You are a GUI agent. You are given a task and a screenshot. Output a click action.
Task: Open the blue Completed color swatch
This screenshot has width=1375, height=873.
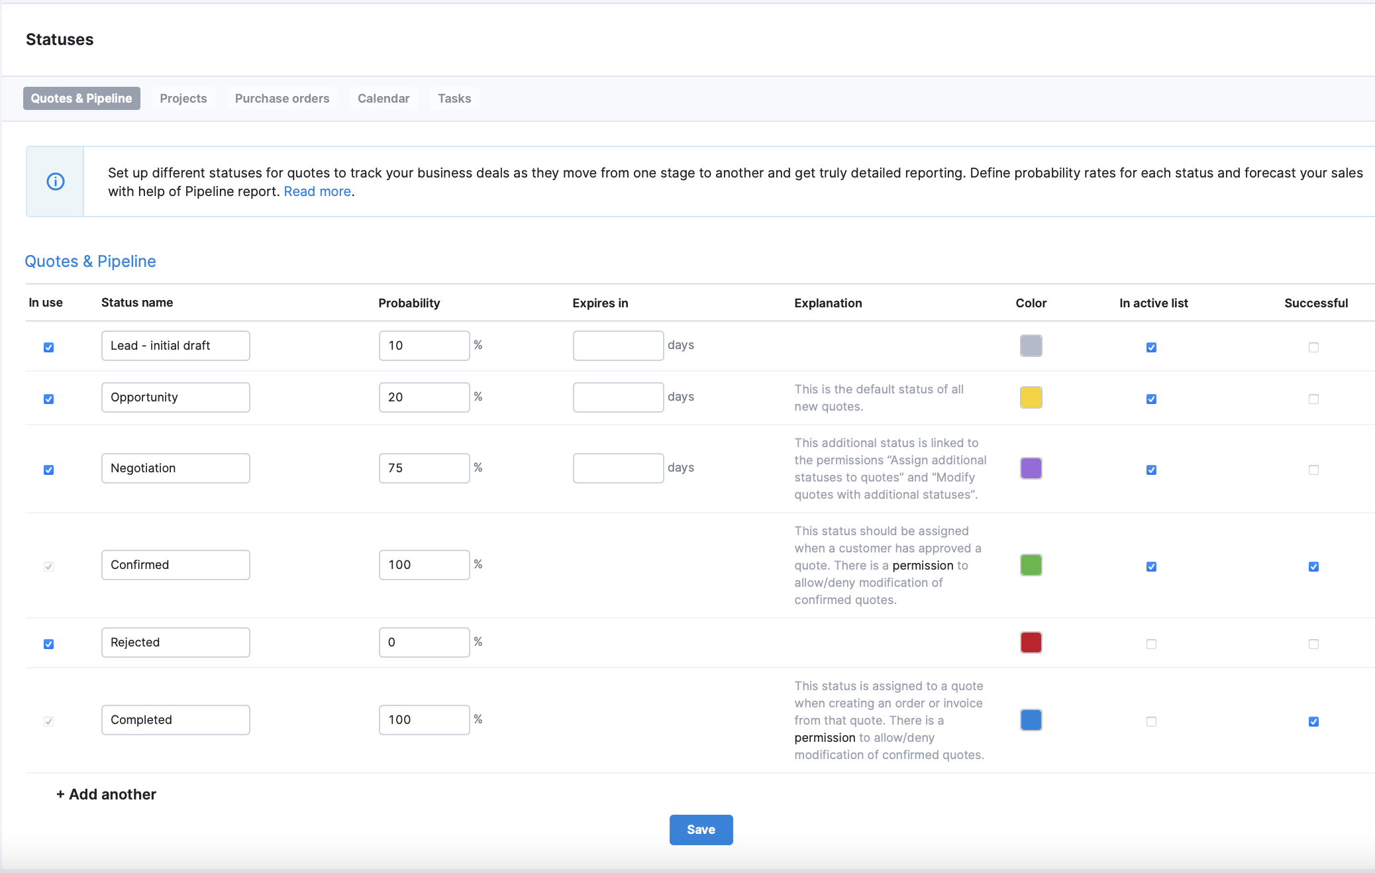point(1030,720)
